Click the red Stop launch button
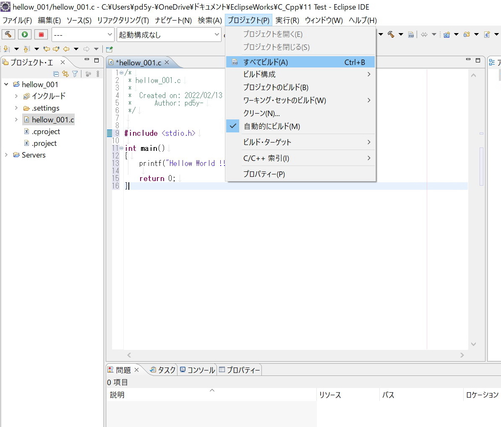This screenshot has width=501, height=427. pos(41,34)
